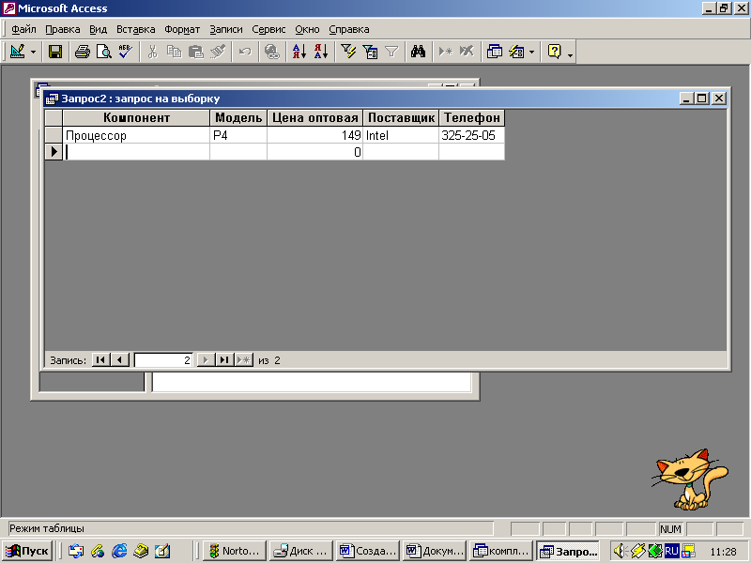The height and width of the screenshot is (563, 751).
Task: Click the Cut scissors icon
Action: (152, 52)
